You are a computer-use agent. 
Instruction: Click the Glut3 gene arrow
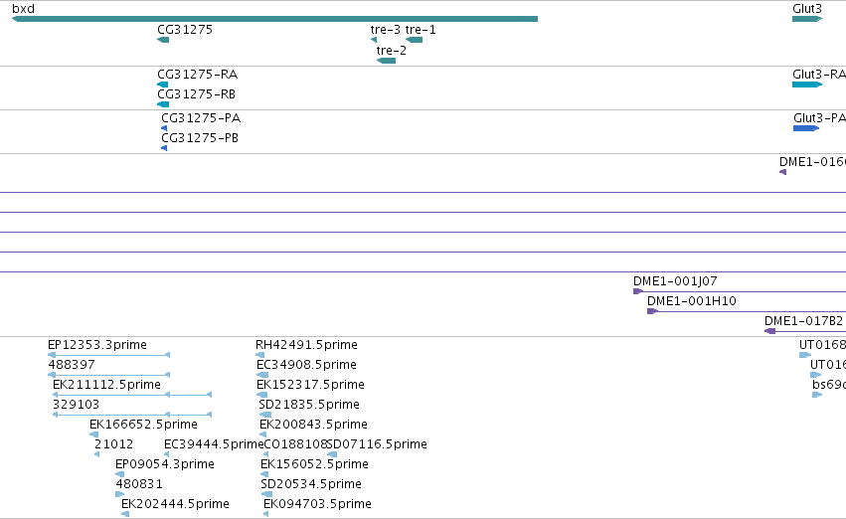click(x=807, y=19)
